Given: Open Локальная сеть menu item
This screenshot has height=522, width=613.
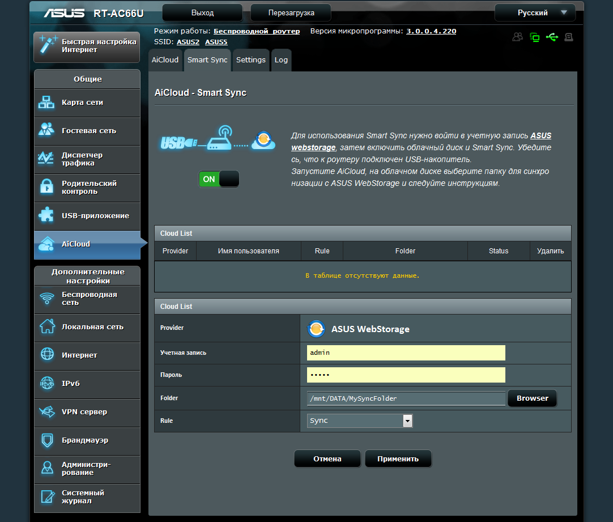Looking at the screenshot, I should [87, 327].
